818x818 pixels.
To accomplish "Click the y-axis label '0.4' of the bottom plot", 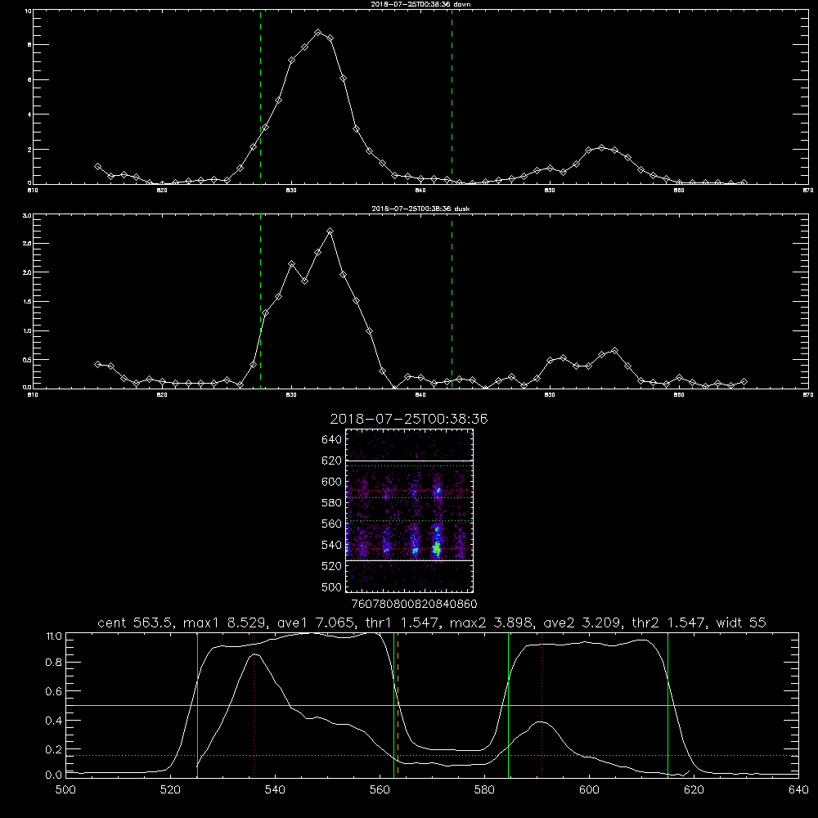I will (x=53, y=721).
